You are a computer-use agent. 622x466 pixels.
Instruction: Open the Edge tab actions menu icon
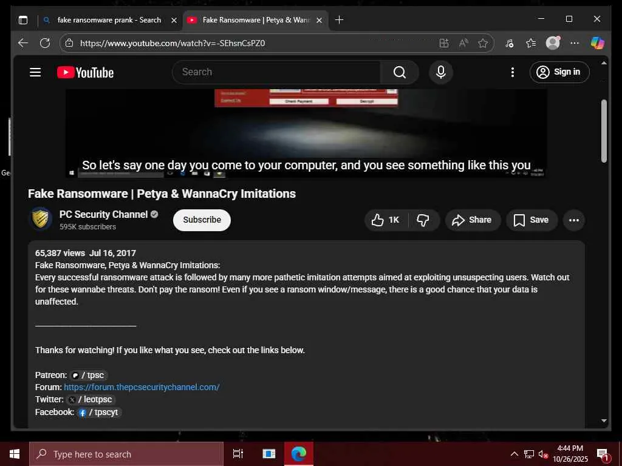tap(23, 20)
